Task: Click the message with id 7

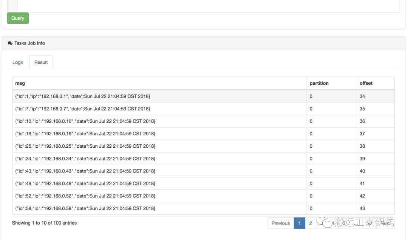Action: click(82, 109)
